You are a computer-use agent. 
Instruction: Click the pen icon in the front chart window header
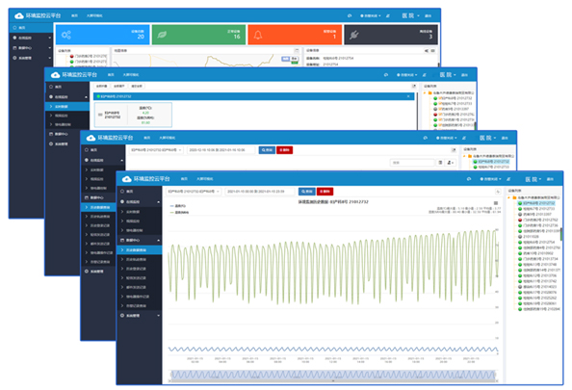point(508,179)
